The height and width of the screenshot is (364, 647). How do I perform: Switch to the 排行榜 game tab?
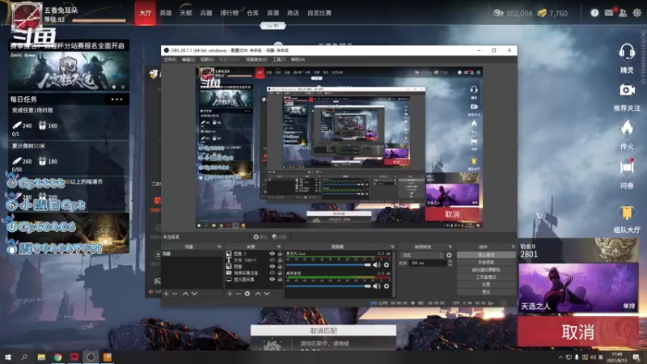point(229,13)
